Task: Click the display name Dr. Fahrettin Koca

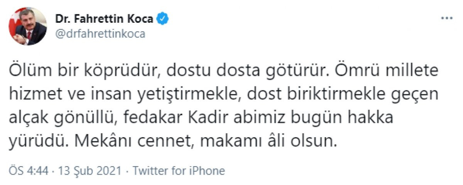Action: point(104,18)
